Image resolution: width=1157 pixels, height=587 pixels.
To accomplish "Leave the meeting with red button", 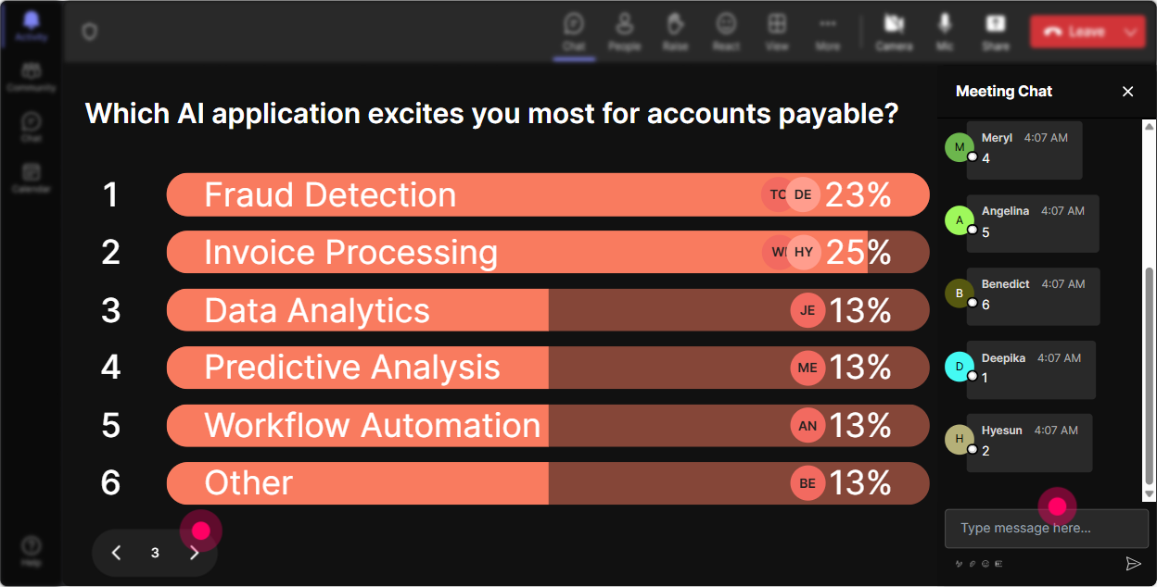I will (1074, 31).
